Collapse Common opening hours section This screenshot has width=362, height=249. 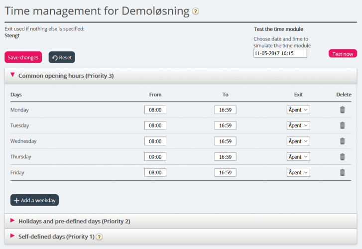pyautogui.click(x=12, y=75)
